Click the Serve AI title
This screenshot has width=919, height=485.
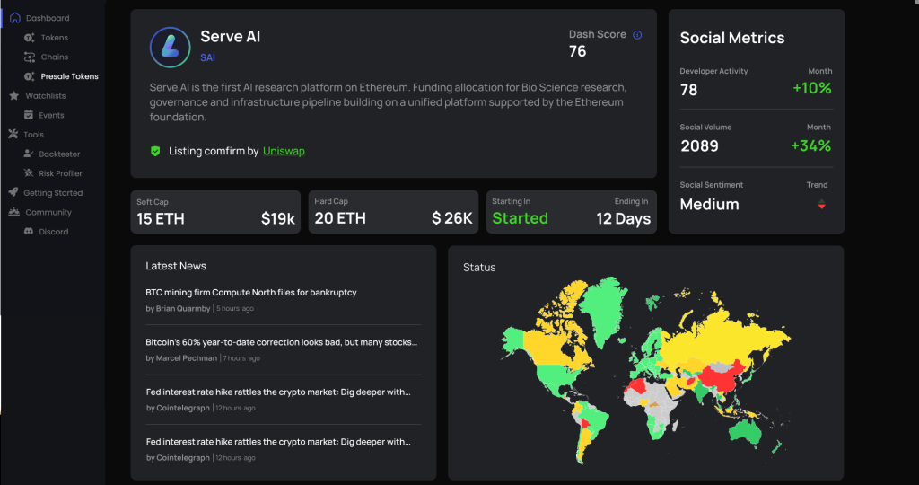click(x=231, y=36)
